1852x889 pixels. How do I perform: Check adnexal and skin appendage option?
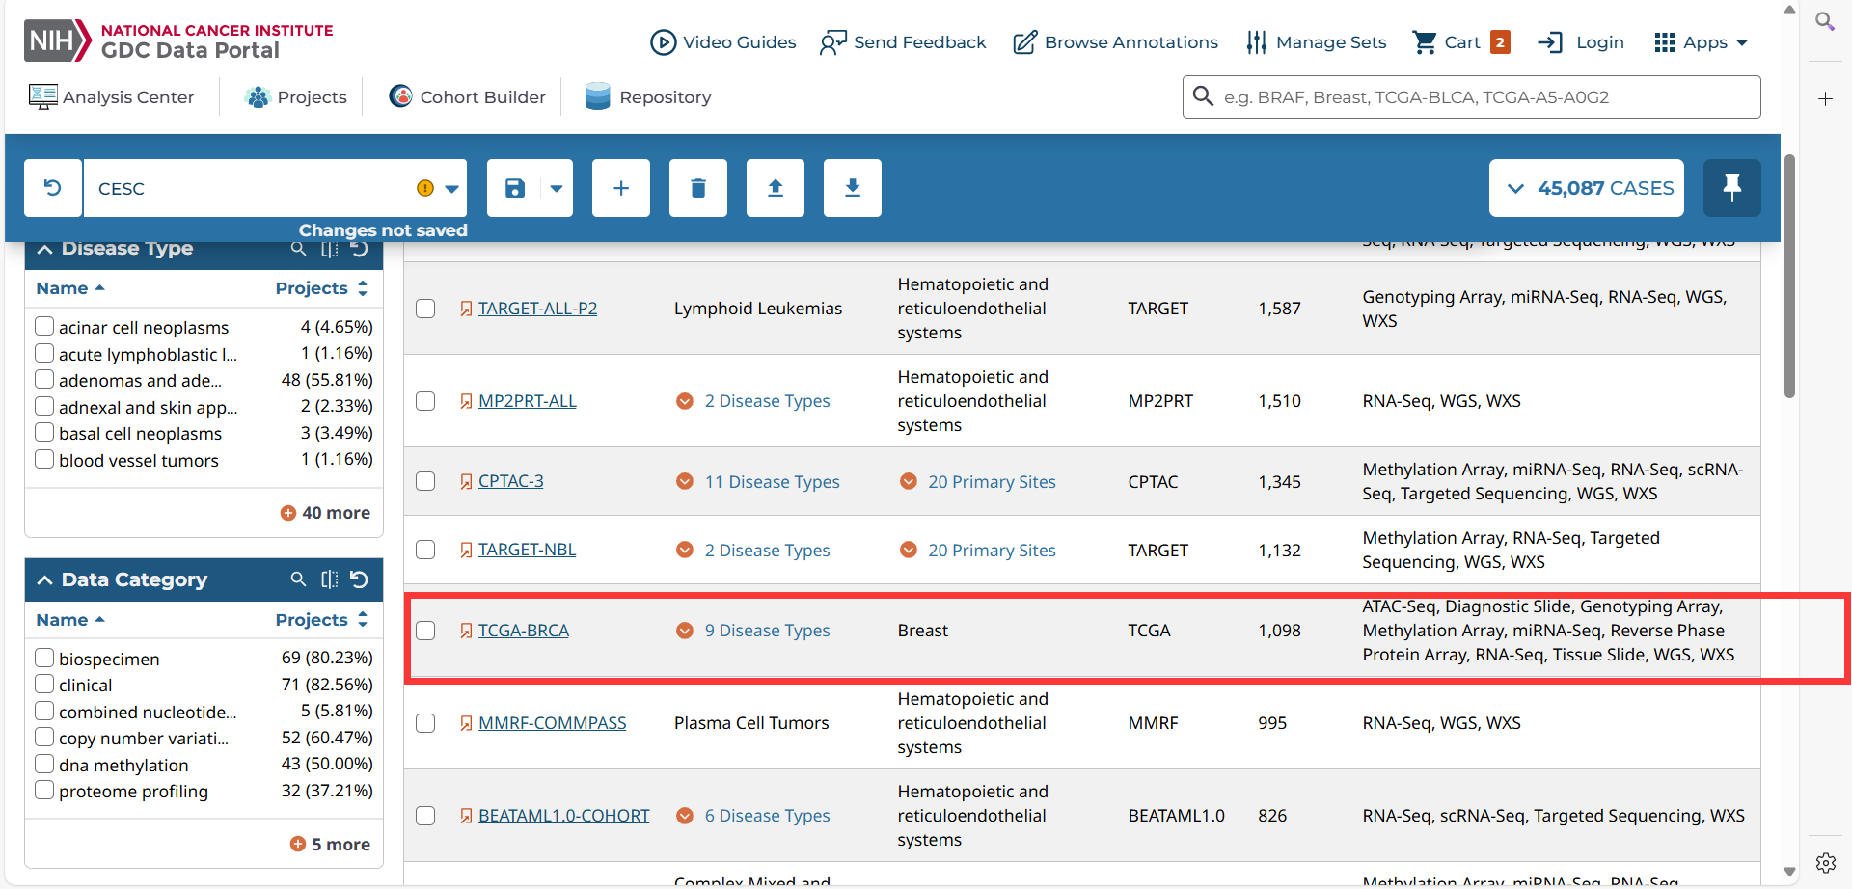[44, 406]
